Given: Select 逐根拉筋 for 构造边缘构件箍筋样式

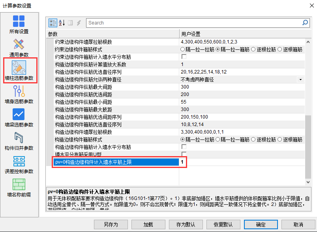Looking at the screenshot, I should (263, 140).
